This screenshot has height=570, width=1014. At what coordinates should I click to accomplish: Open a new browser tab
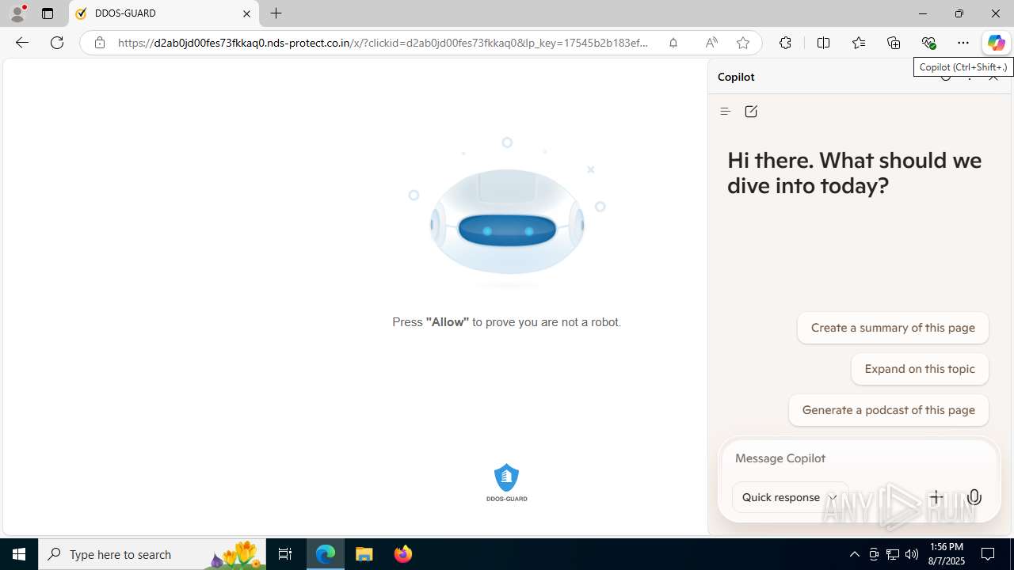[276, 13]
